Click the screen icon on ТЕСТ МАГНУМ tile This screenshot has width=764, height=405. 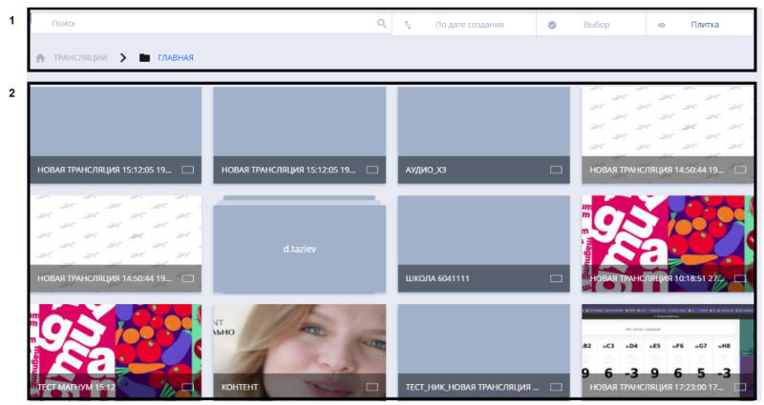187,388
